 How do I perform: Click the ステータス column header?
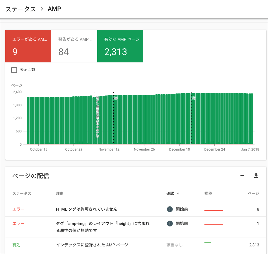pyautogui.click(x=22, y=193)
